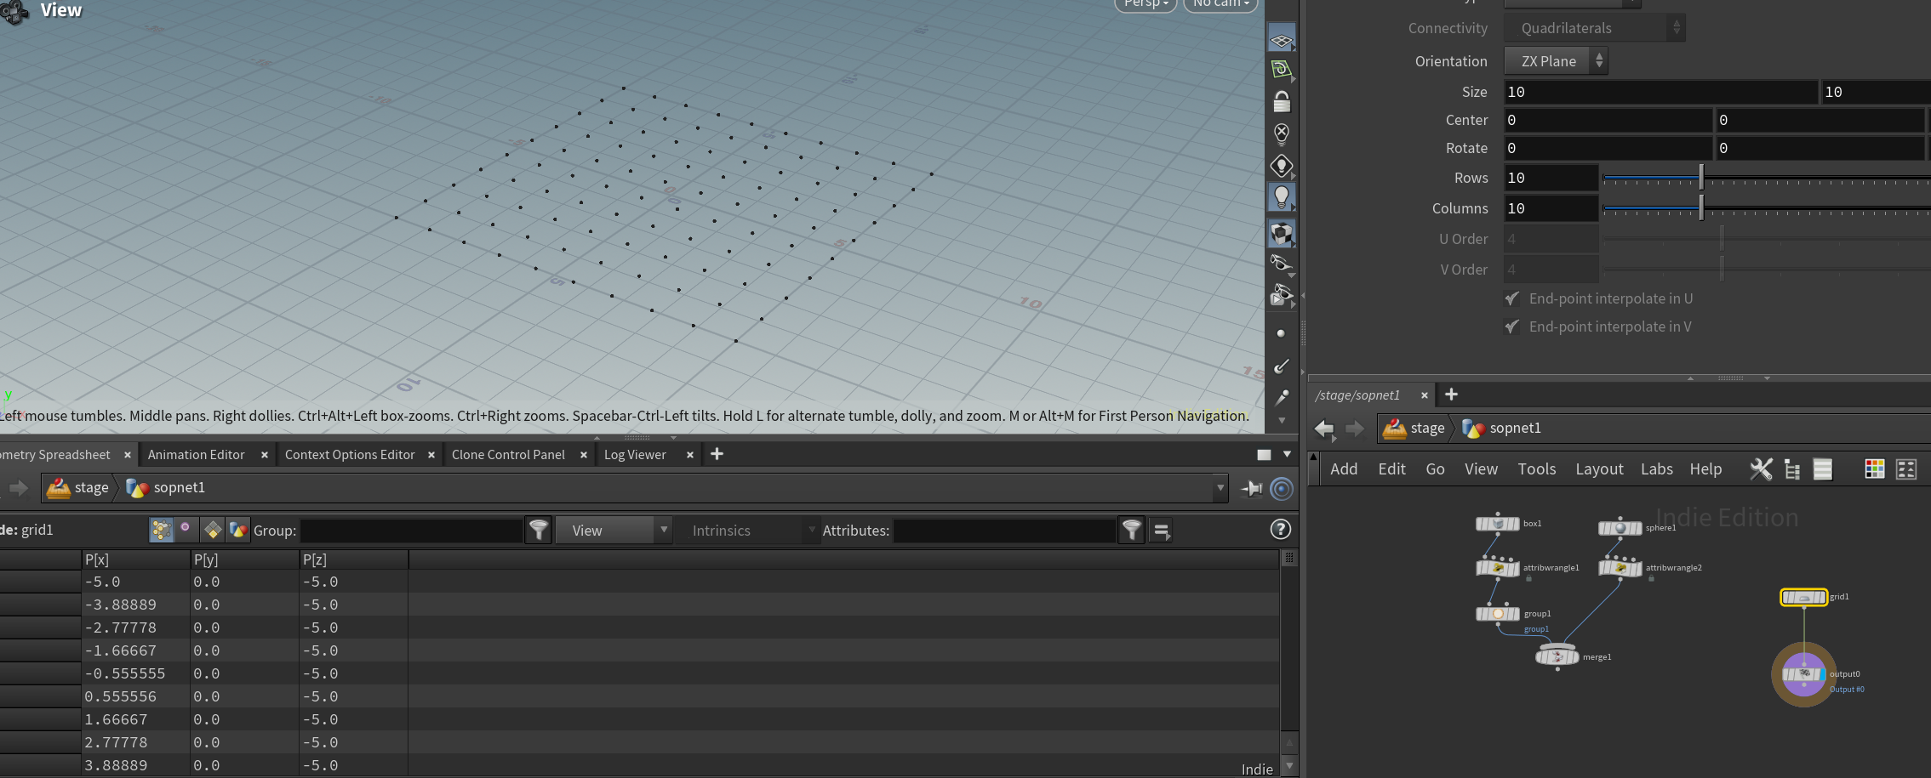Viewport: 1931px width, 778px height.
Task: Click the shapes palette icon in network toolbar
Action: (x=1905, y=469)
